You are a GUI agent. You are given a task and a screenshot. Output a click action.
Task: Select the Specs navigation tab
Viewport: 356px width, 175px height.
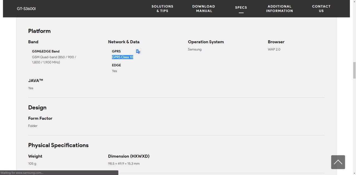click(241, 8)
